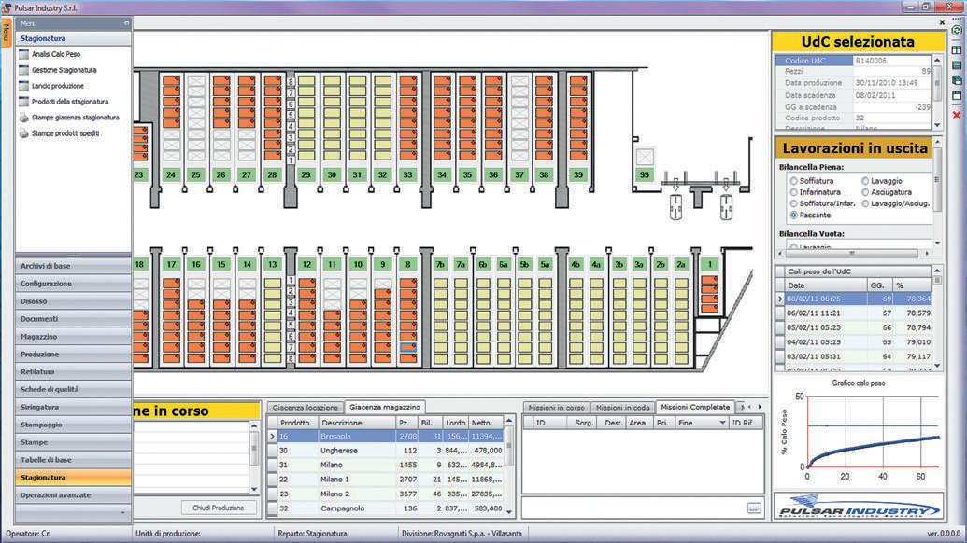Select bay number 7b label
The image size is (967, 543).
(440, 264)
